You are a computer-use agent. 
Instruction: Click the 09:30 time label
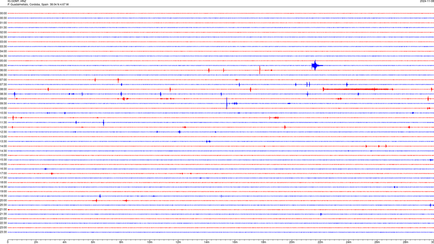[x=3, y=103]
